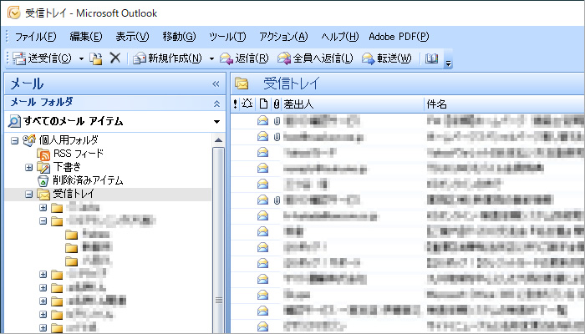Image resolution: width=585 pixels, height=334 pixels.
Task: Click the folder tree scrollbar thumb
Action: (219, 239)
